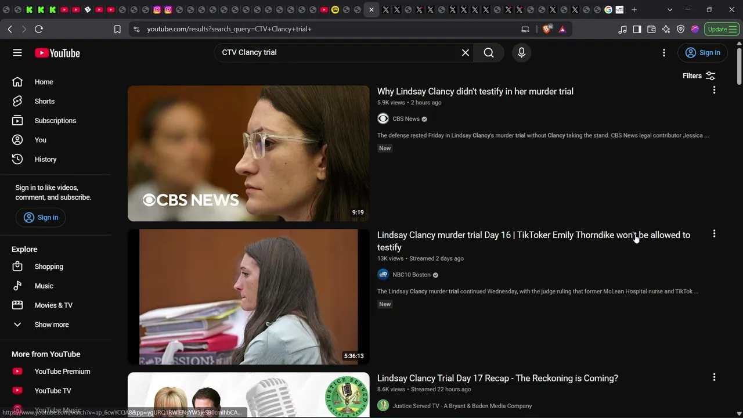View site information icon beside the URL
Screen dimensions: 743x418
136,29
